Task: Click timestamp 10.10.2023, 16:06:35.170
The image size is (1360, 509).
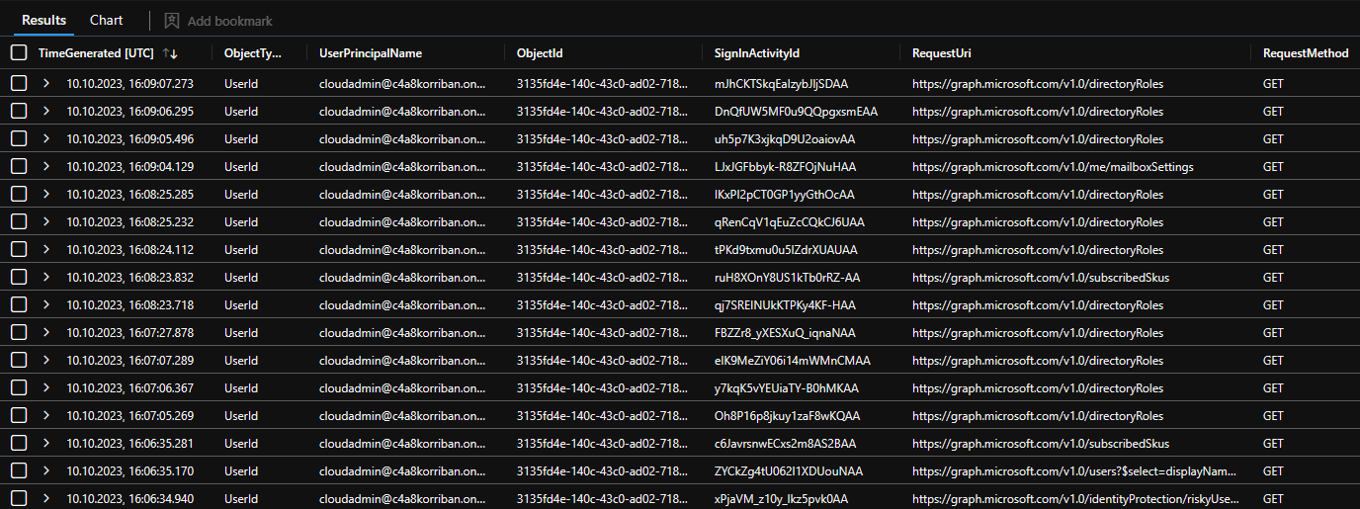Action: (x=129, y=471)
